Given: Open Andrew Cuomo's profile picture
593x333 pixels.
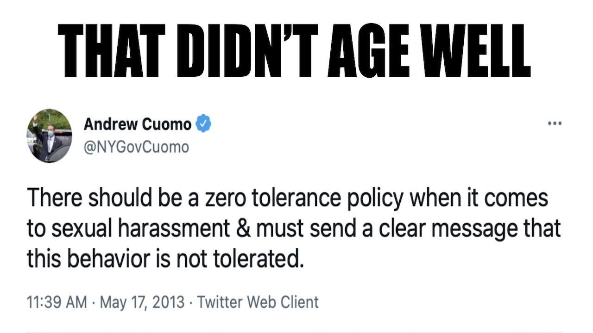Looking at the screenshot, I should (x=49, y=136).
